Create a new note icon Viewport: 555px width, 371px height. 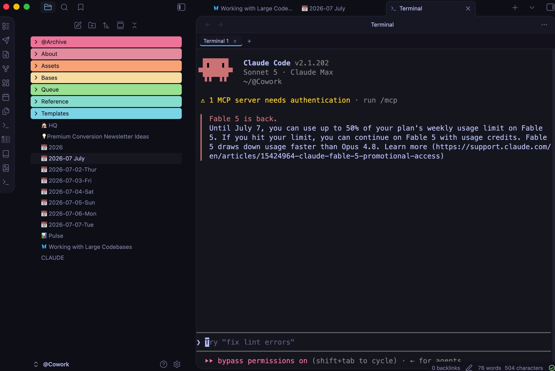78,25
